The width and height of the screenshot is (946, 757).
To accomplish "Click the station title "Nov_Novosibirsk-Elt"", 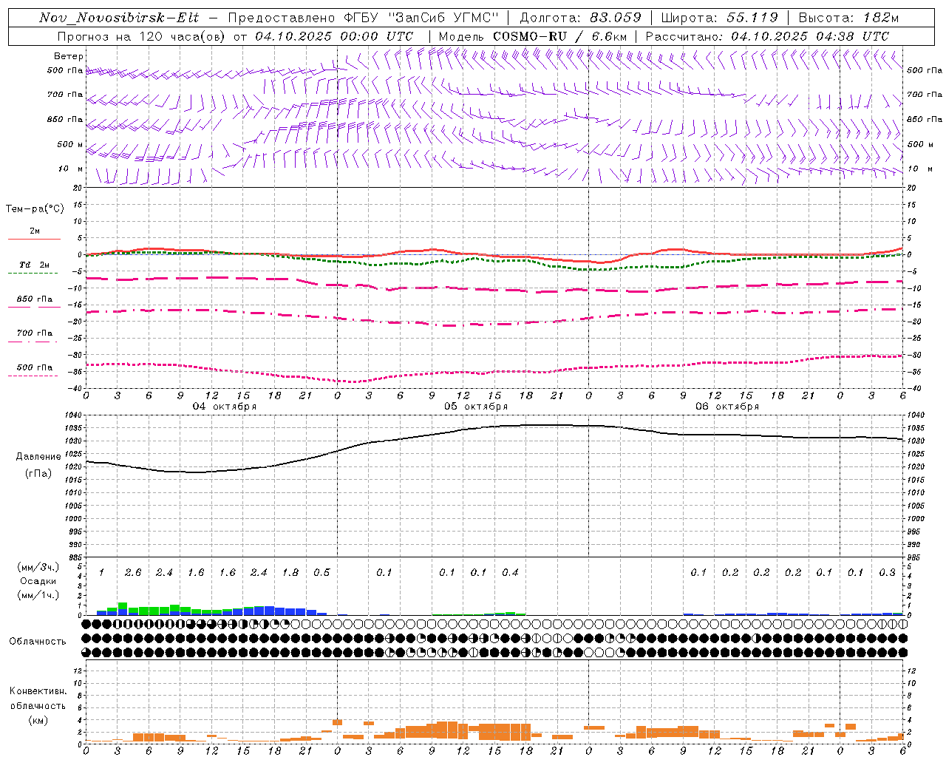I will pyautogui.click(x=119, y=18).
